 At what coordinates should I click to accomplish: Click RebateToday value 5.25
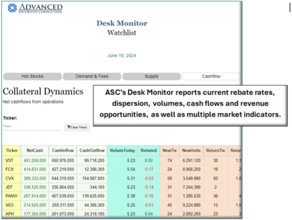click(131, 205)
